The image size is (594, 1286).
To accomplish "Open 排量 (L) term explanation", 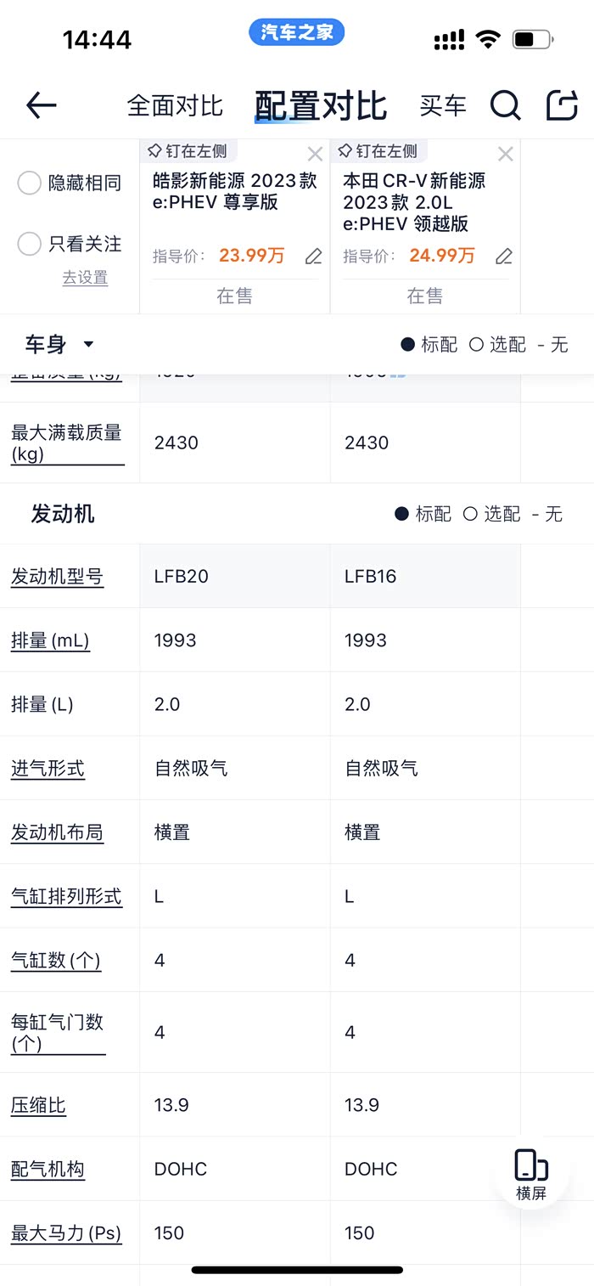I will (x=42, y=704).
